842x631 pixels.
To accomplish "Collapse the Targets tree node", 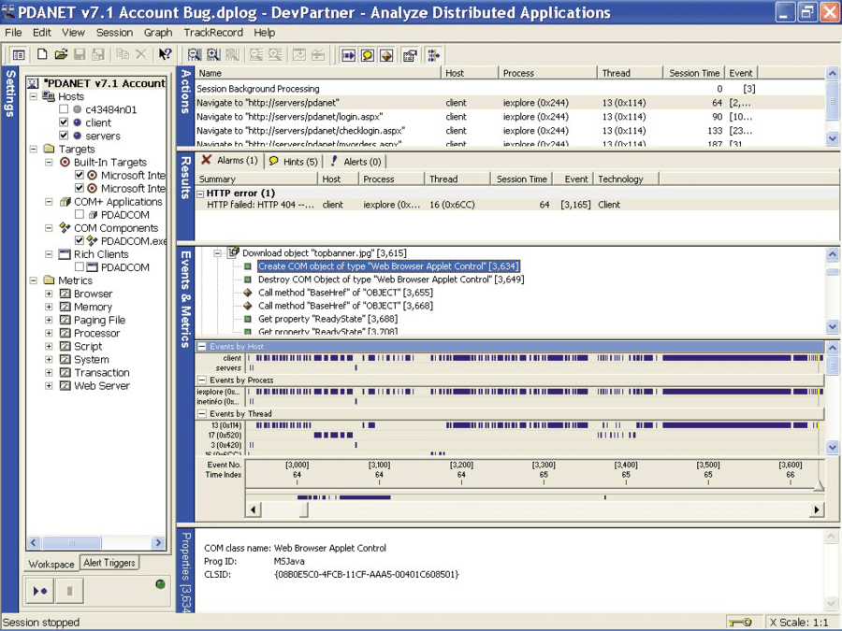I will point(34,149).
